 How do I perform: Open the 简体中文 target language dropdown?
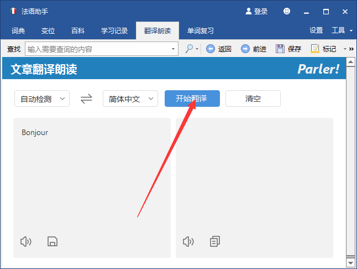point(130,99)
